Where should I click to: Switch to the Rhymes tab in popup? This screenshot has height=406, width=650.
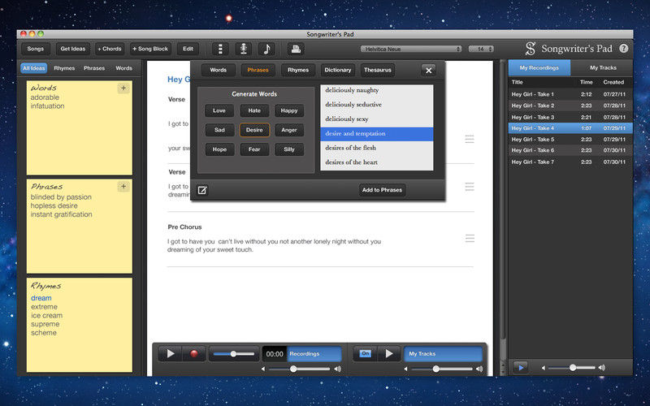298,70
